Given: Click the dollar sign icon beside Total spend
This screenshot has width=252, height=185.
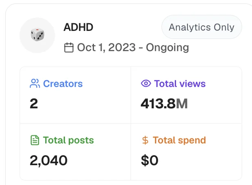Looking at the screenshot, I should (x=145, y=140).
